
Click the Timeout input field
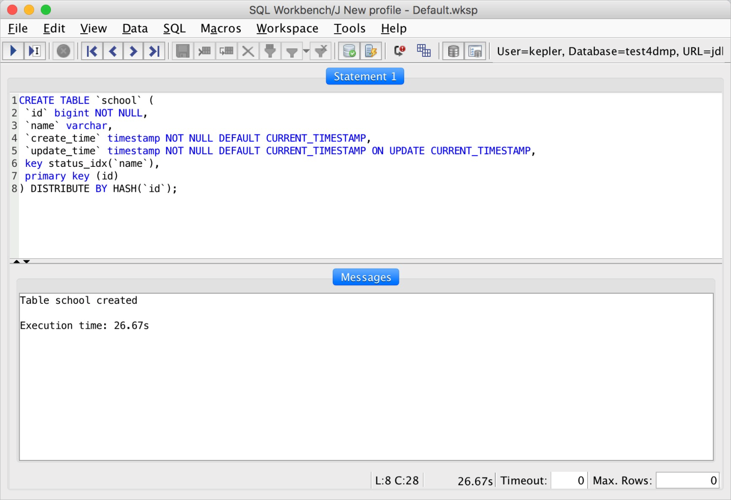(569, 480)
